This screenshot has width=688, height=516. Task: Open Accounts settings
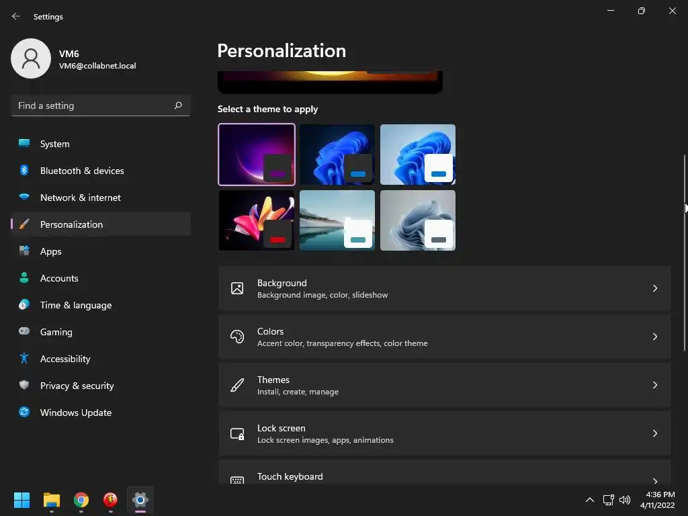click(101, 277)
